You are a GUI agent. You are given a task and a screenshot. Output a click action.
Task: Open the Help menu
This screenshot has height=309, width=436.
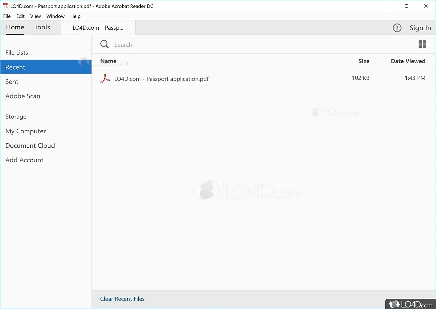point(75,16)
